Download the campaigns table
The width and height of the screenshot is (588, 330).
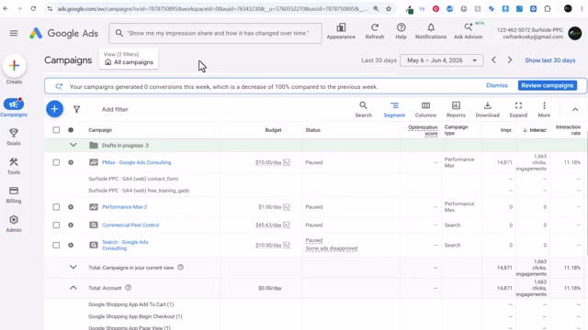point(488,109)
